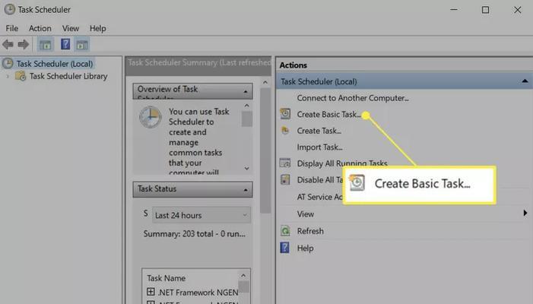Click the overview text box scrollbar thumb
The height and width of the screenshot is (304, 533).
coord(247,119)
